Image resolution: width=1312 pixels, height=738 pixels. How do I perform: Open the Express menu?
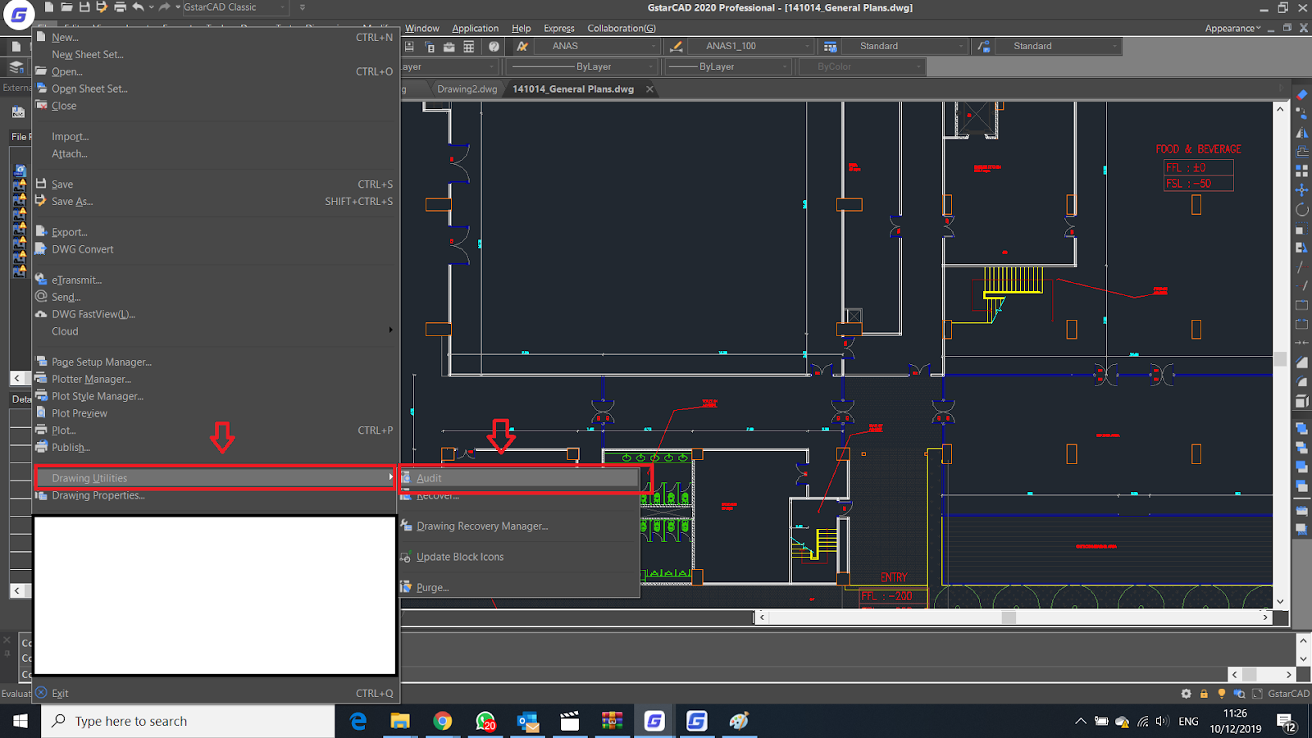point(558,28)
